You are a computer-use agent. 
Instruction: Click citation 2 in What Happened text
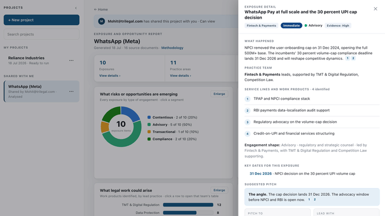353,58
